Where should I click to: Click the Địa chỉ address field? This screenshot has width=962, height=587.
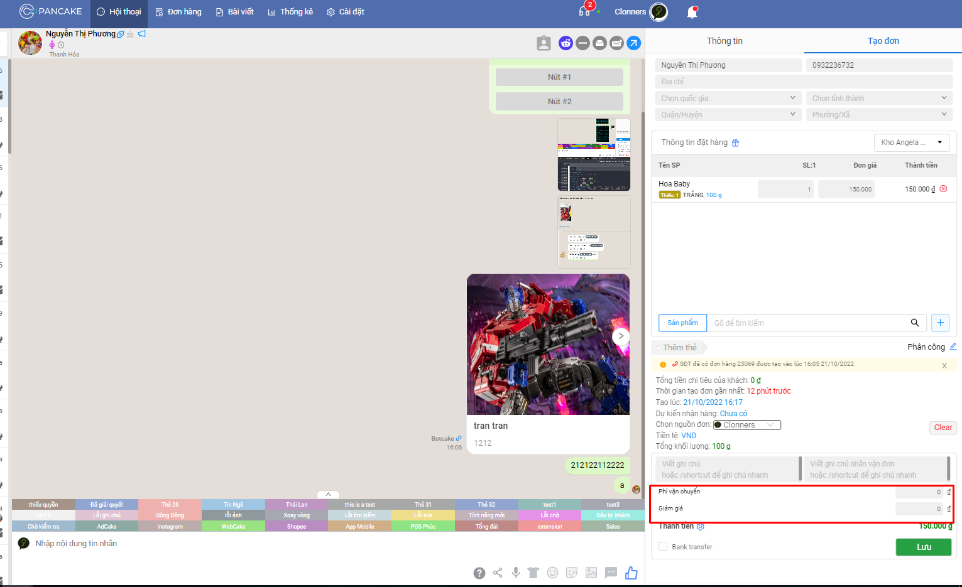pyautogui.click(x=804, y=82)
